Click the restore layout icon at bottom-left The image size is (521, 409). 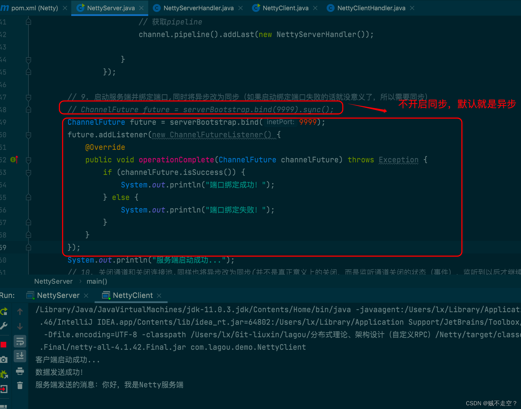pos(3,406)
